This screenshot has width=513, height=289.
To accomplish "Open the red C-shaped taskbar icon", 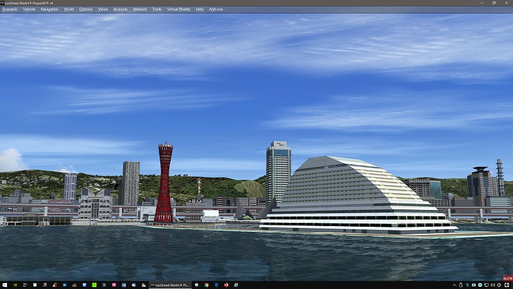I will 55,285.
